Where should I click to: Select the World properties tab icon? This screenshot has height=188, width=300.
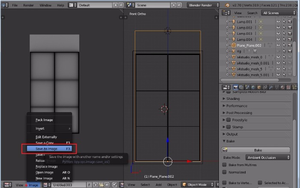(253, 88)
